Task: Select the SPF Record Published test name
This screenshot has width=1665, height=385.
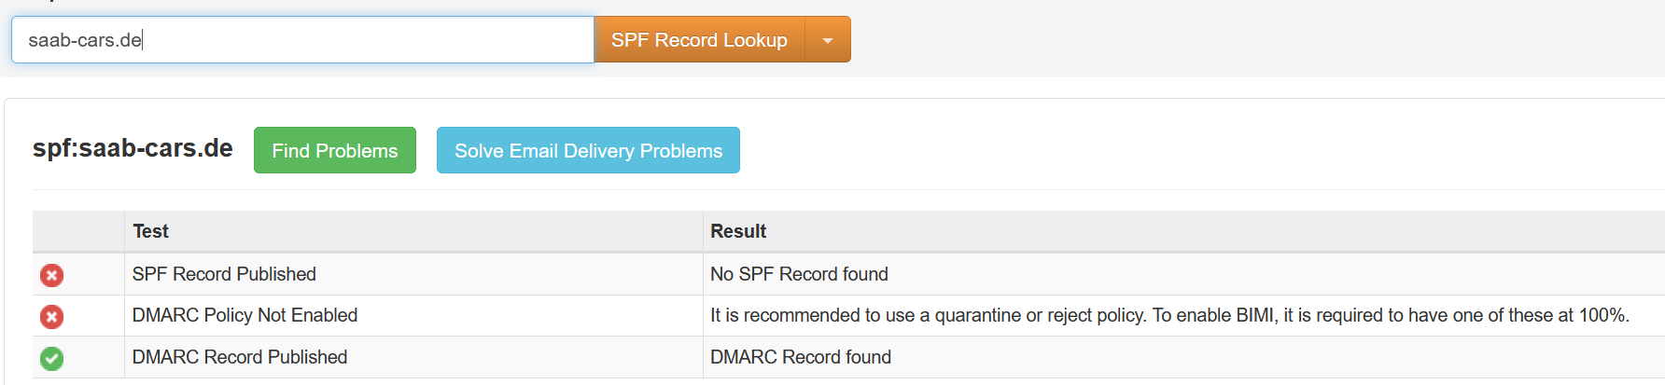Action: [224, 274]
